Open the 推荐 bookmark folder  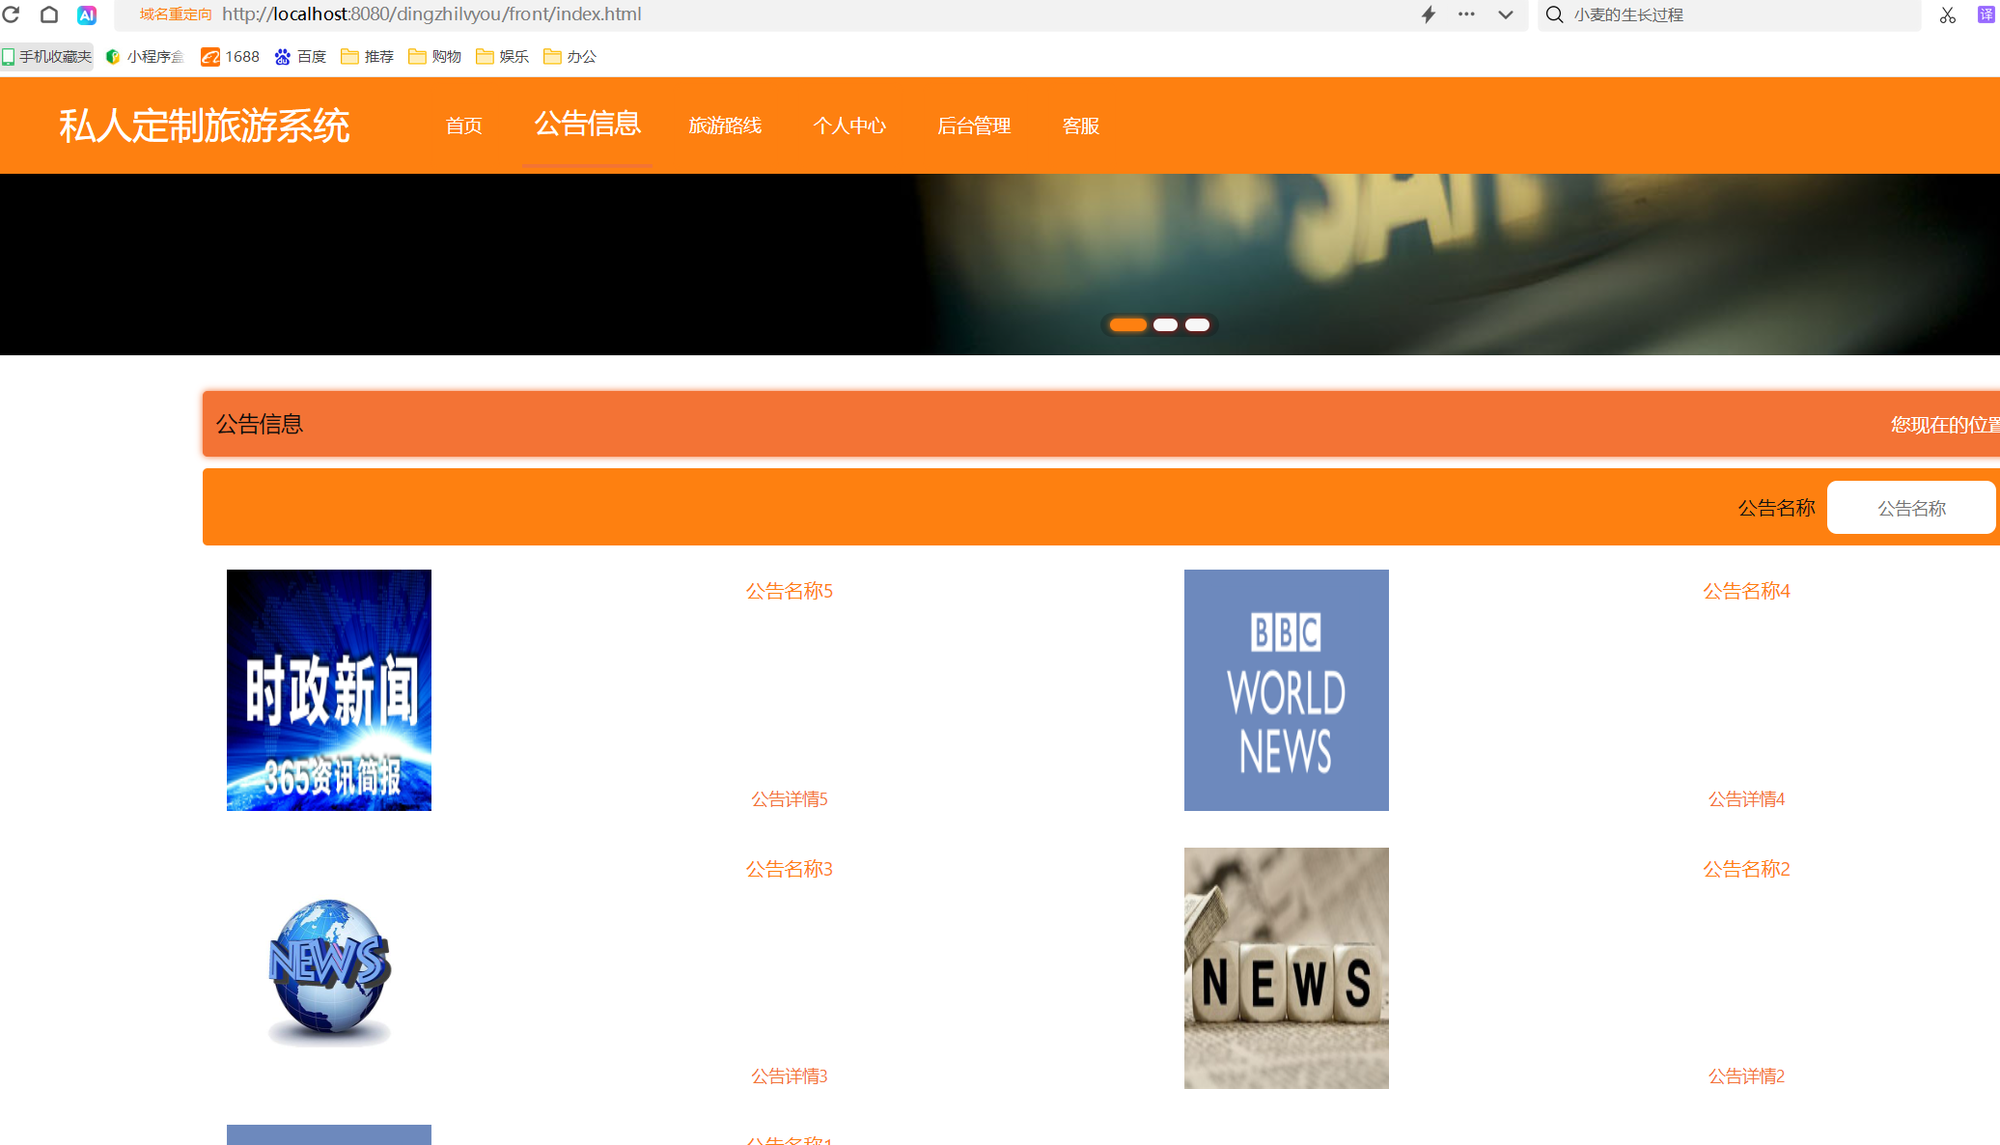pyautogui.click(x=368, y=57)
